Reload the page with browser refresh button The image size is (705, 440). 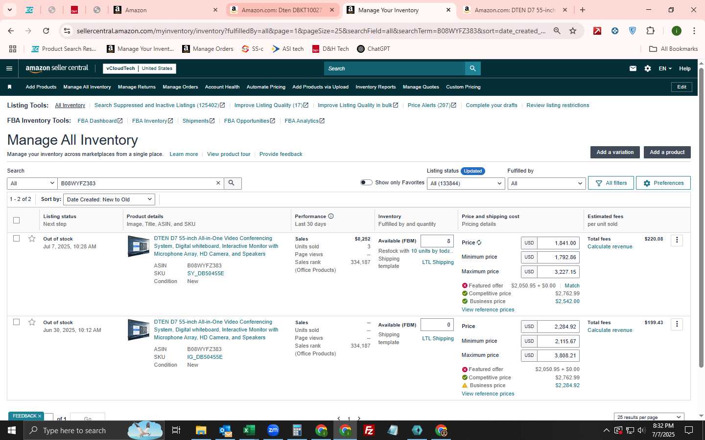(46, 31)
